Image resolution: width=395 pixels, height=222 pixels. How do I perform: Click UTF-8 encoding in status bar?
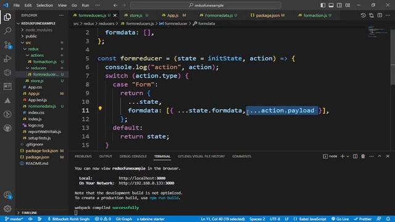[x=275, y=219]
